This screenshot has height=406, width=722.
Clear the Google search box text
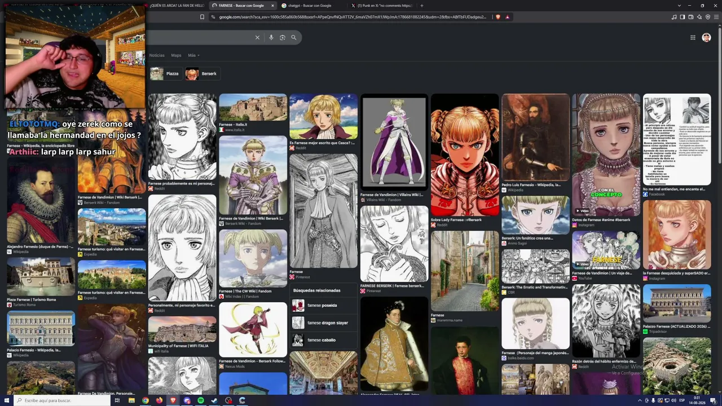(x=257, y=37)
